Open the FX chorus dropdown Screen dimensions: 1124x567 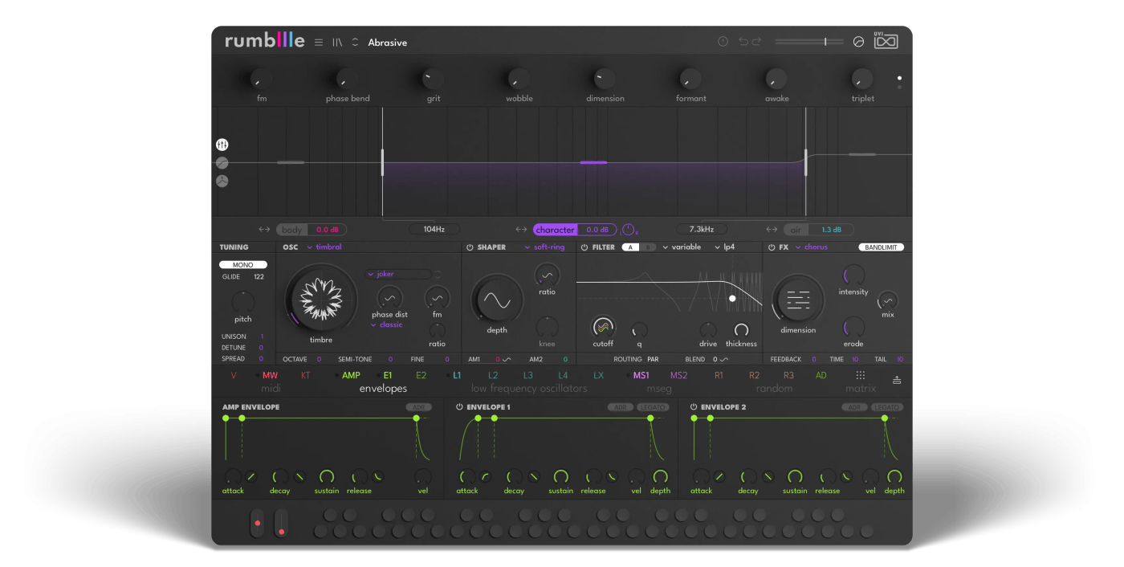coord(812,247)
